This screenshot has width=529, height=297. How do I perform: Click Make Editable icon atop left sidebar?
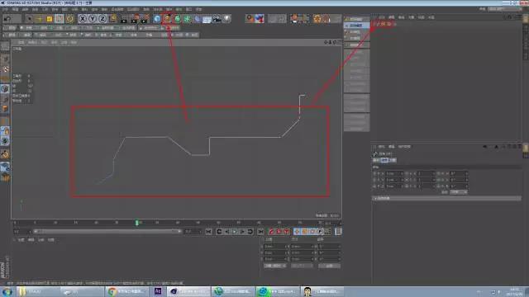(x=5, y=46)
